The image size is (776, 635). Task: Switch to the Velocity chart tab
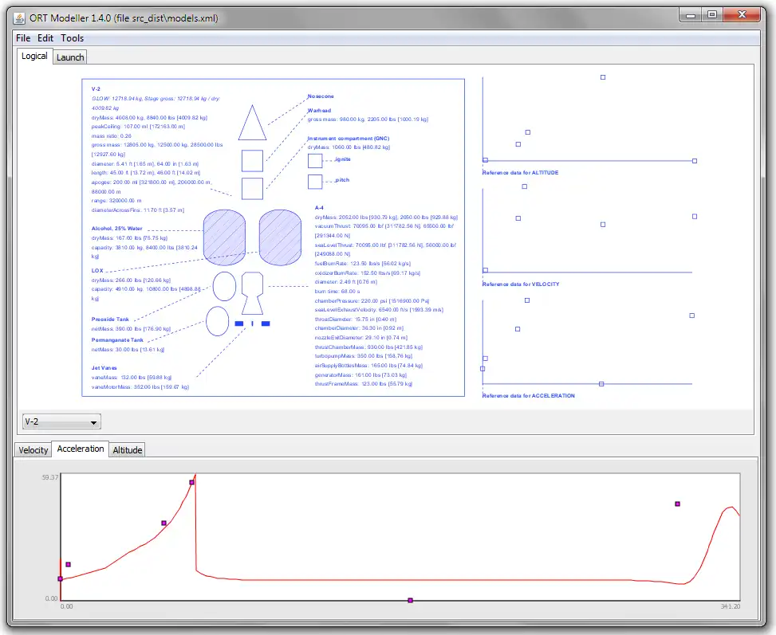coord(33,450)
